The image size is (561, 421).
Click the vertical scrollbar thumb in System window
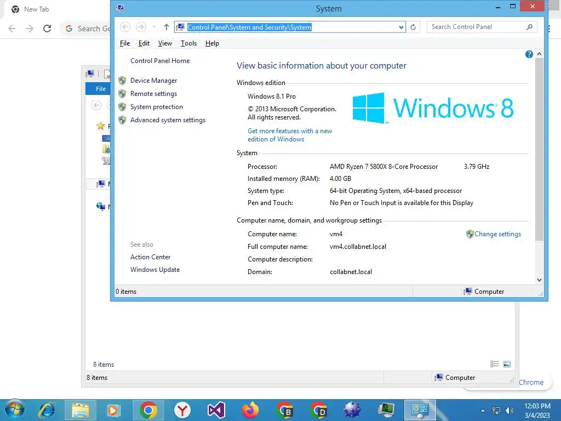coord(539,149)
